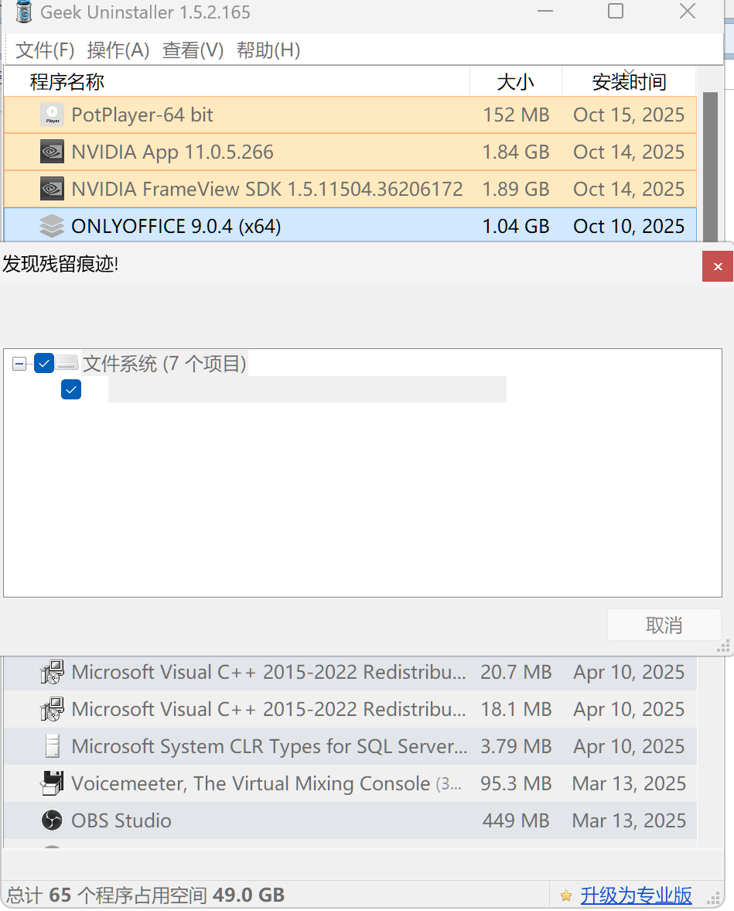
Task: Open the 操作(A) menu
Action: click(x=118, y=51)
